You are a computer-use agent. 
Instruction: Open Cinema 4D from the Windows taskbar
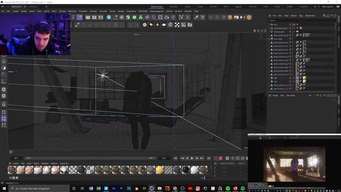point(152,188)
